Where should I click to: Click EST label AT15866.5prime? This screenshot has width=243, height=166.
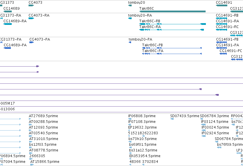[x=45, y=162]
